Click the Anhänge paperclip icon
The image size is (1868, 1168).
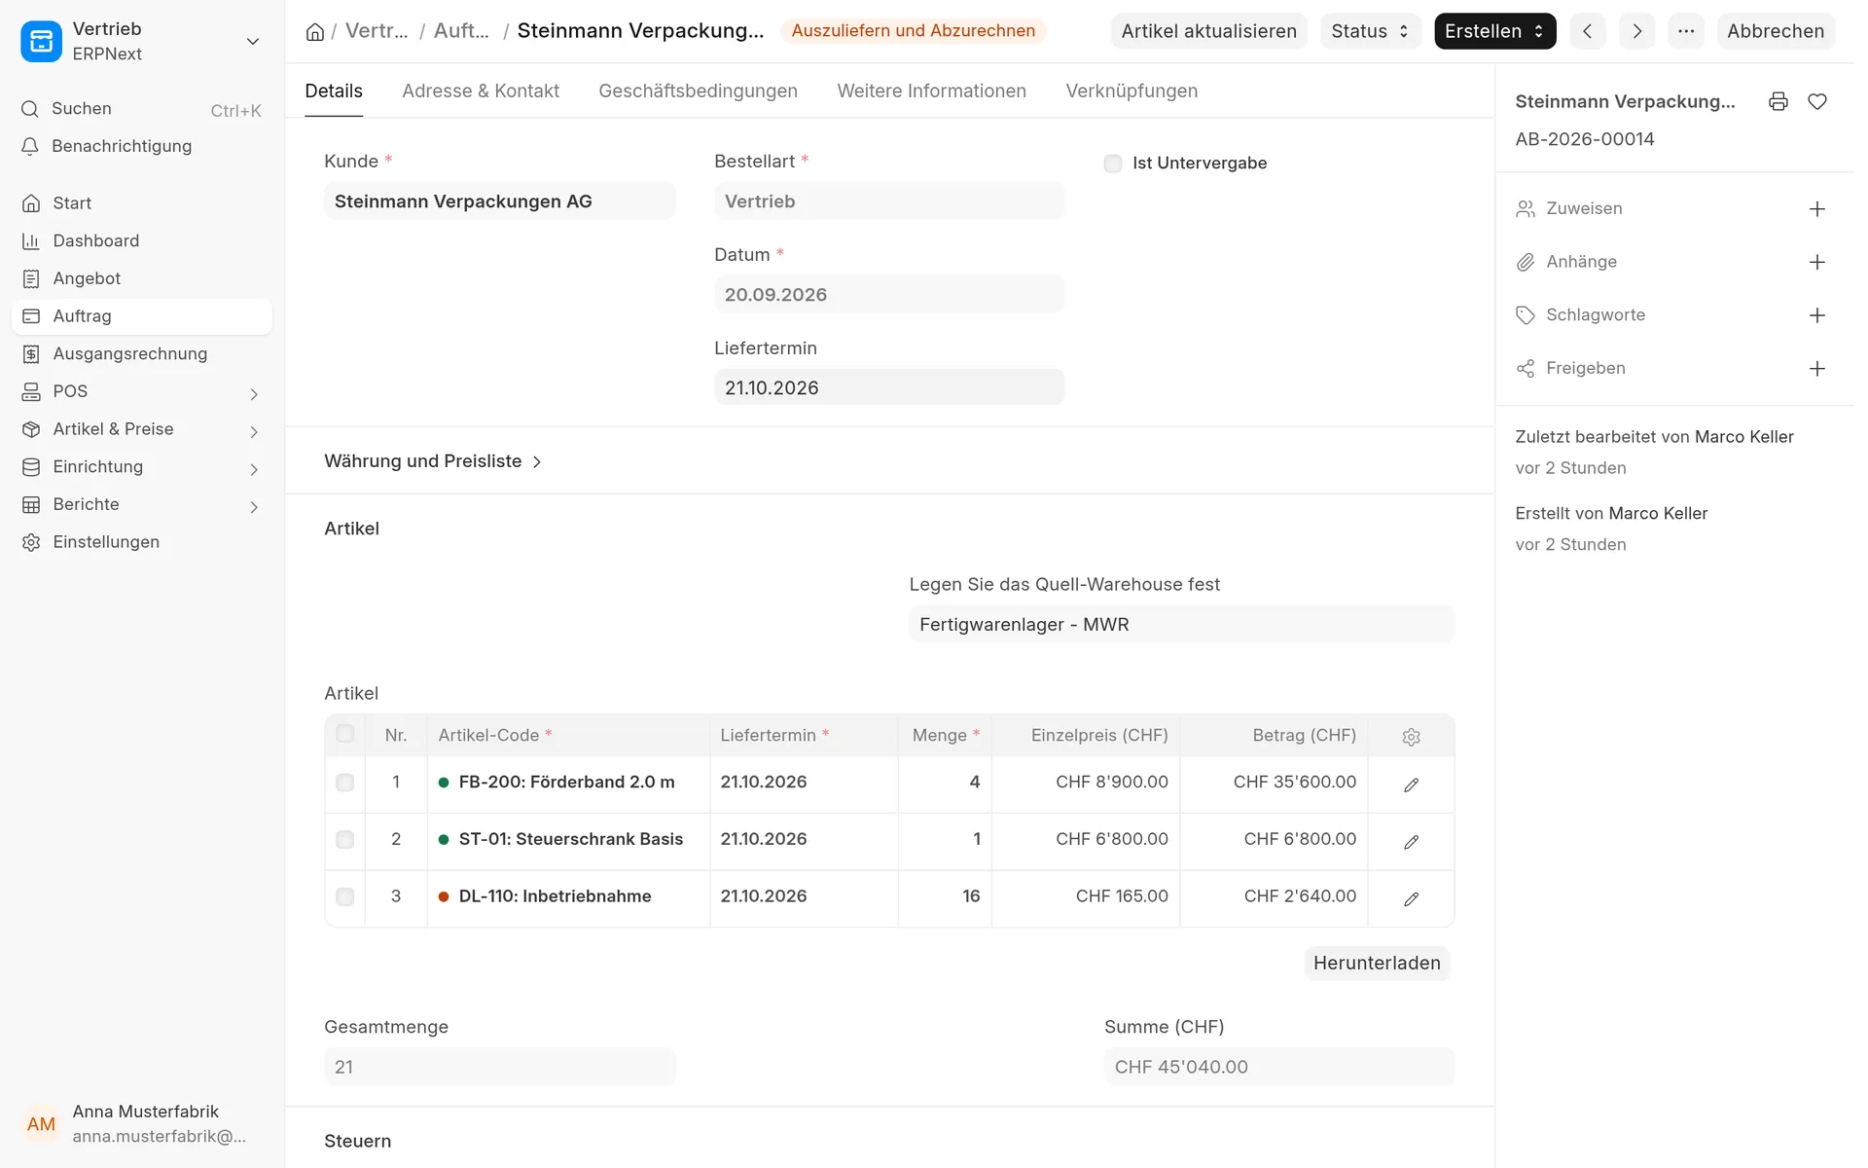1526,262
